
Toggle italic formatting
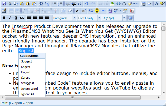tap(10, 18)
